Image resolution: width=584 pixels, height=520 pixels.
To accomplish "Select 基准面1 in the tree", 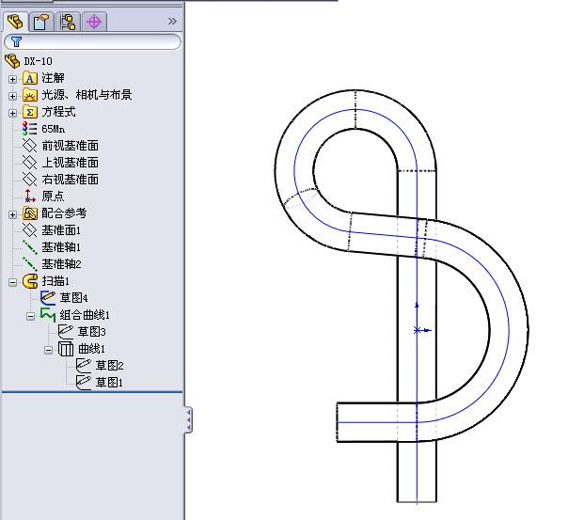I will 61,230.
